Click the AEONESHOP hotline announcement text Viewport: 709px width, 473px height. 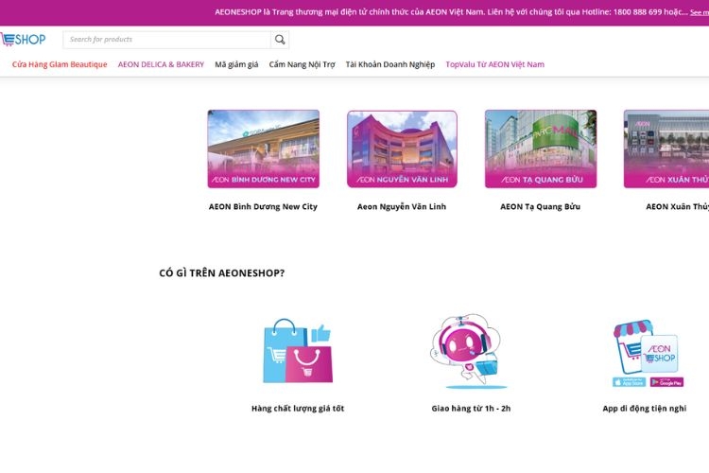[x=451, y=12]
